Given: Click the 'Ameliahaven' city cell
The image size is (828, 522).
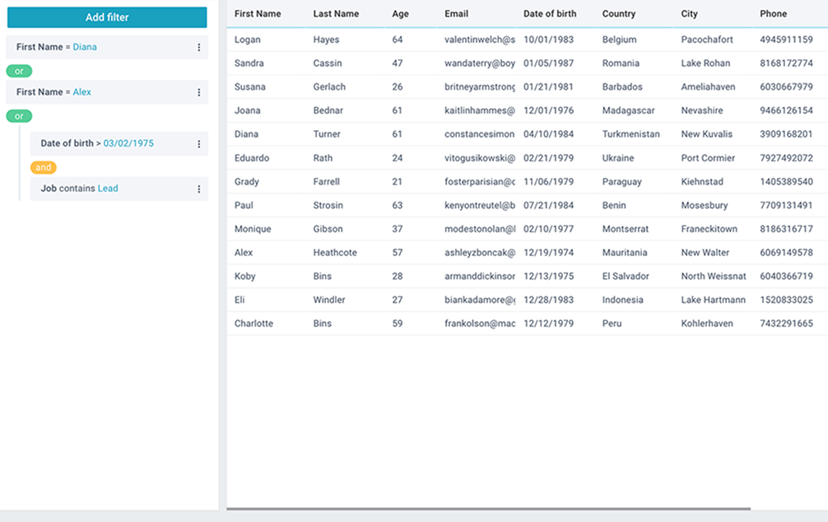Looking at the screenshot, I should 708,87.
